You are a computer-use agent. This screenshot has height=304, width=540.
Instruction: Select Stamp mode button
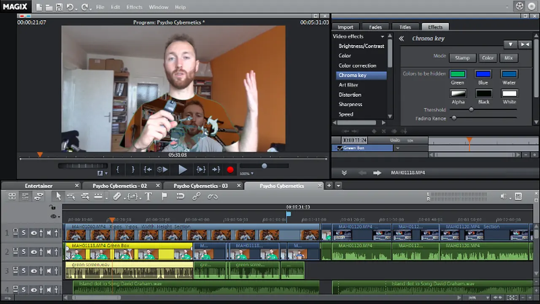pos(462,58)
